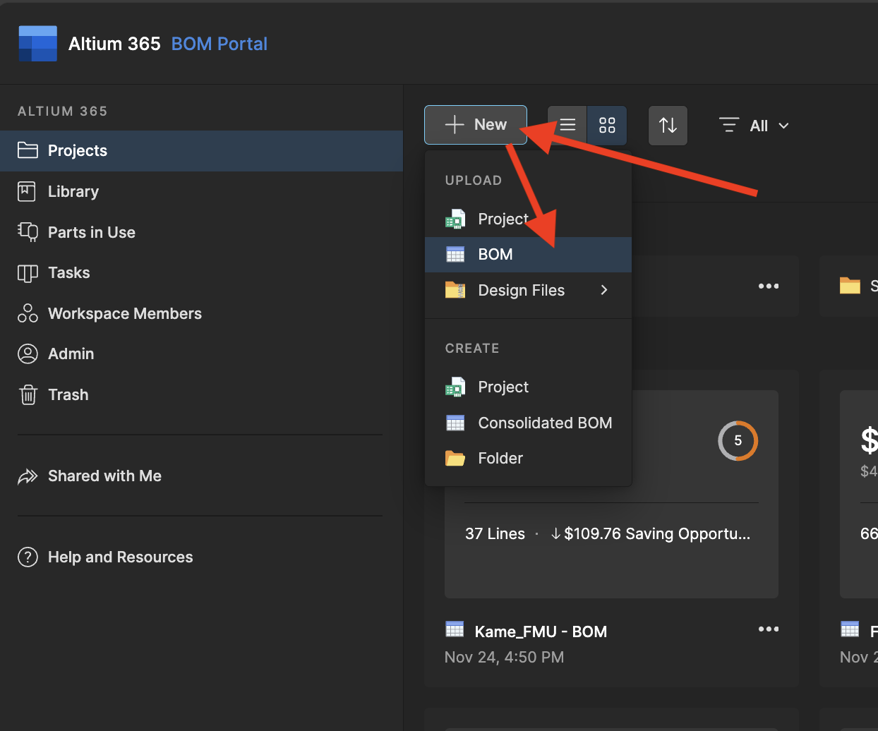Click the progress ring showing 5

pos(738,440)
